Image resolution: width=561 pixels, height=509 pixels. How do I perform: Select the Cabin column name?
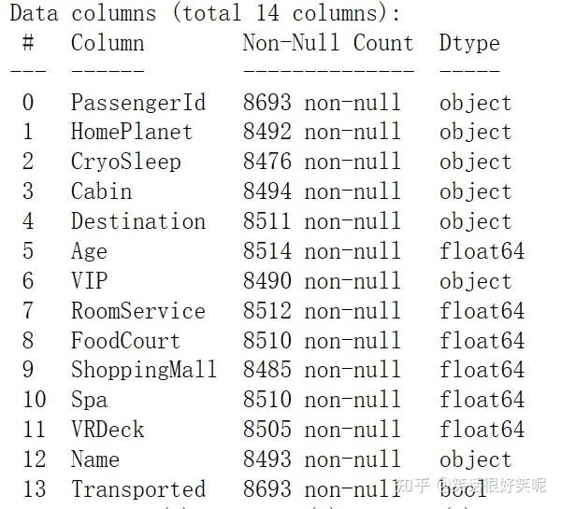pos(101,192)
